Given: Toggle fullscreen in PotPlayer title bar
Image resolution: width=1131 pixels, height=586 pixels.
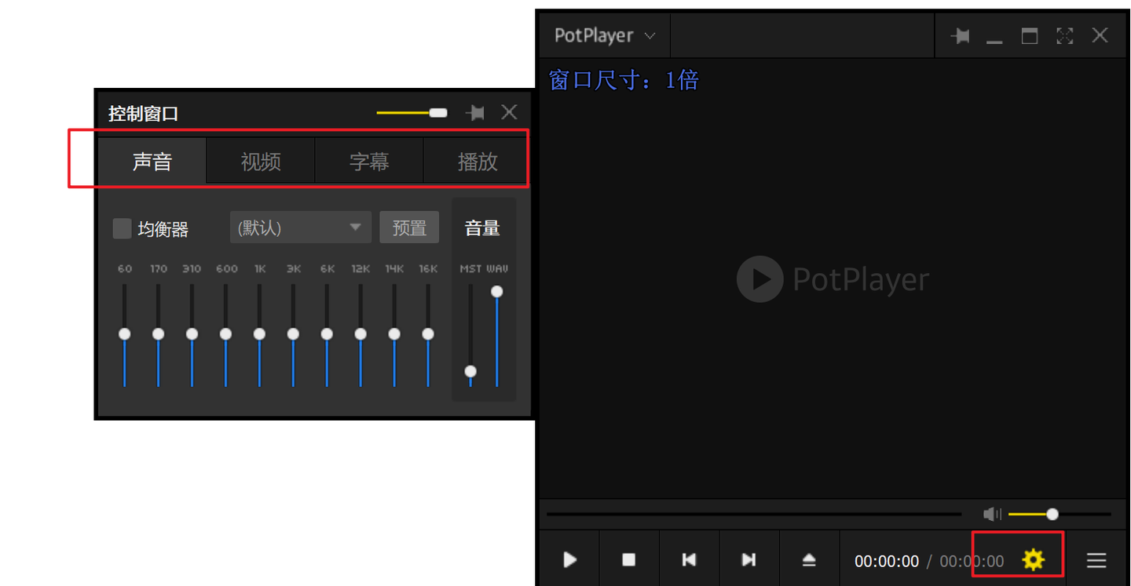Looking at the screenshot, I should point(1064,35).
